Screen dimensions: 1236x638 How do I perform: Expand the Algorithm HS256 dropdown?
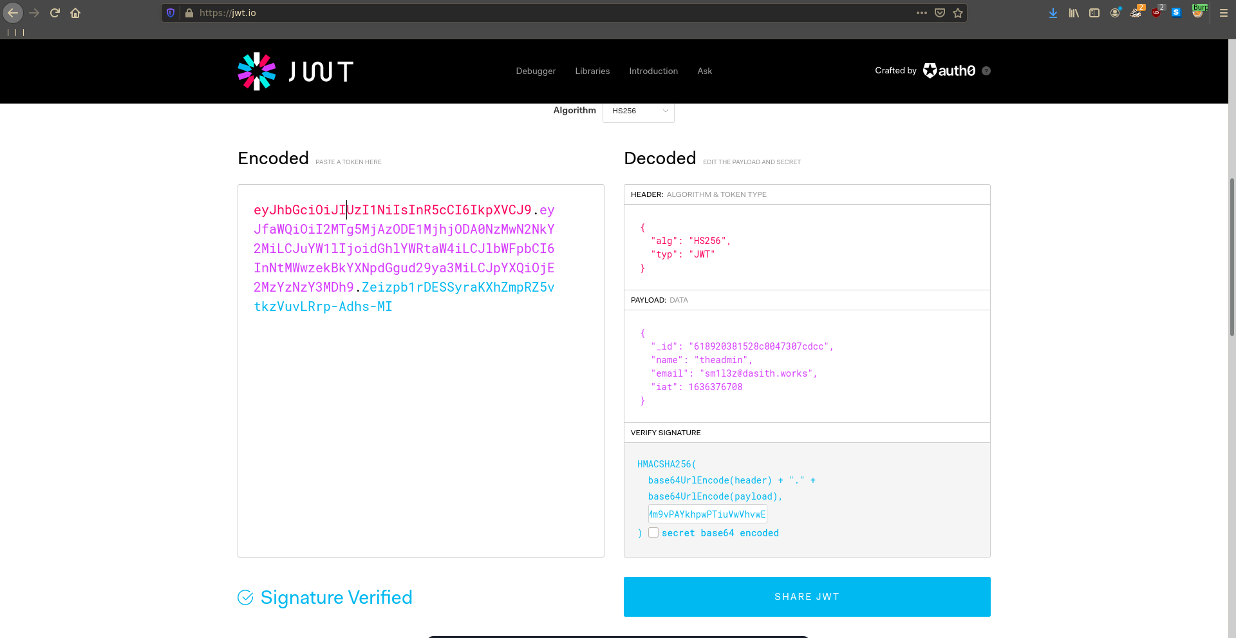pos(639,111)
